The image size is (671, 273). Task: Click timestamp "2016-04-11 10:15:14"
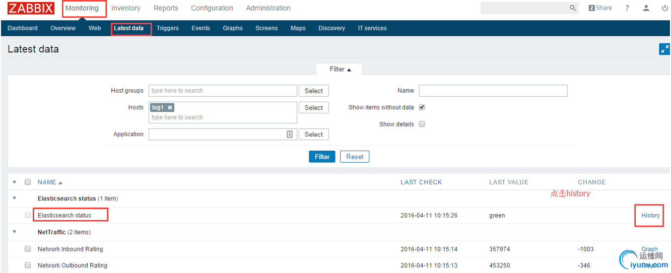tap(429, 249)
